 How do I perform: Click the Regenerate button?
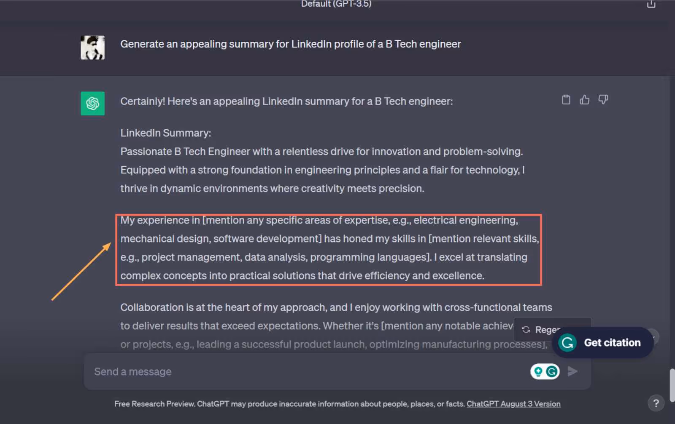548,330
